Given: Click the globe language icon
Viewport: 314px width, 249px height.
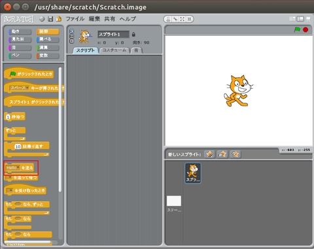Looking at the screenshot, I should [42, 19].
